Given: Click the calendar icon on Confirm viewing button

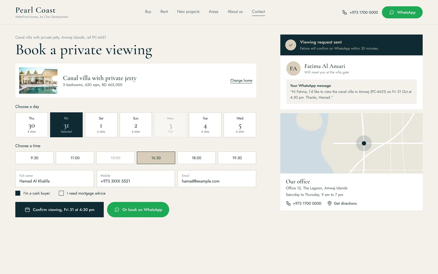Looking at the screenshot, I should point(27,210).
